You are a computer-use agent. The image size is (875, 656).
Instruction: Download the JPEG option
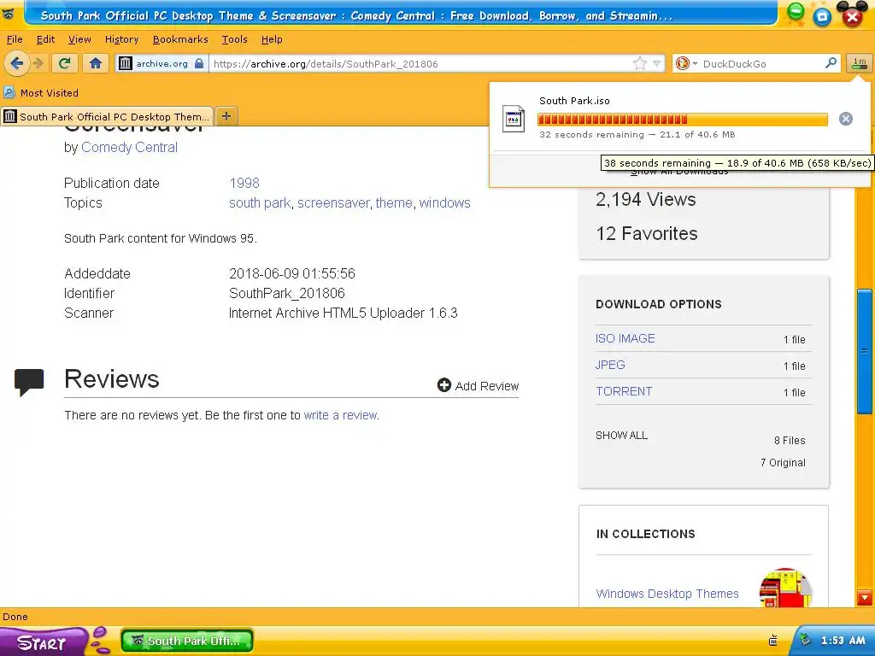pyautogui.click(x=610, y=365)
